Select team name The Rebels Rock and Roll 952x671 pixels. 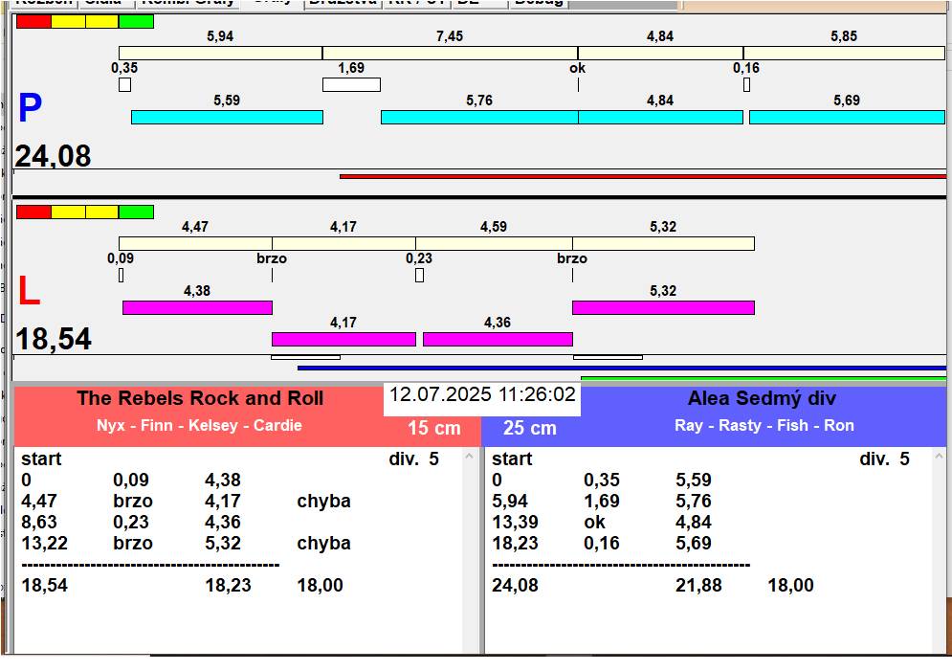tap(200, 398)
